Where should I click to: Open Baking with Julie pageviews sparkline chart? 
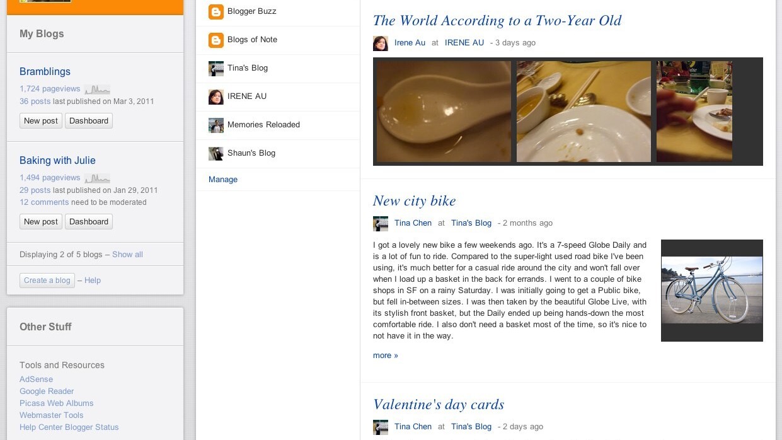click(x=97, y=178)
